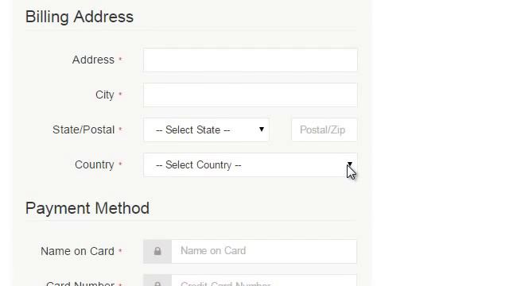Click the City field label
509x286 pixels.
(104, 95)
